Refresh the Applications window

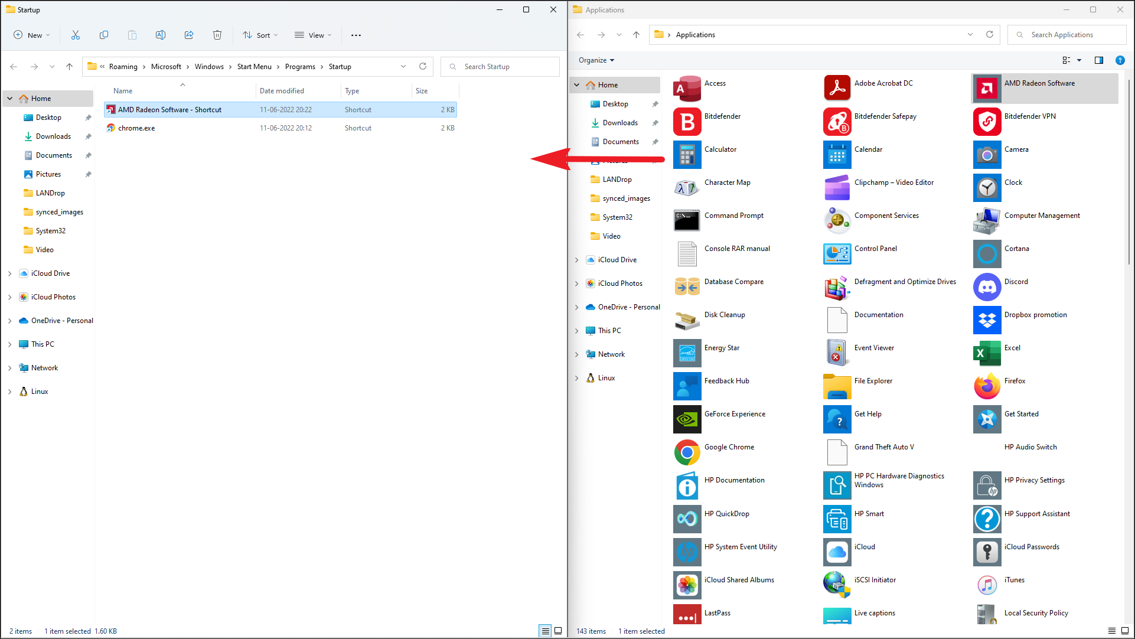tap(990, 35)
